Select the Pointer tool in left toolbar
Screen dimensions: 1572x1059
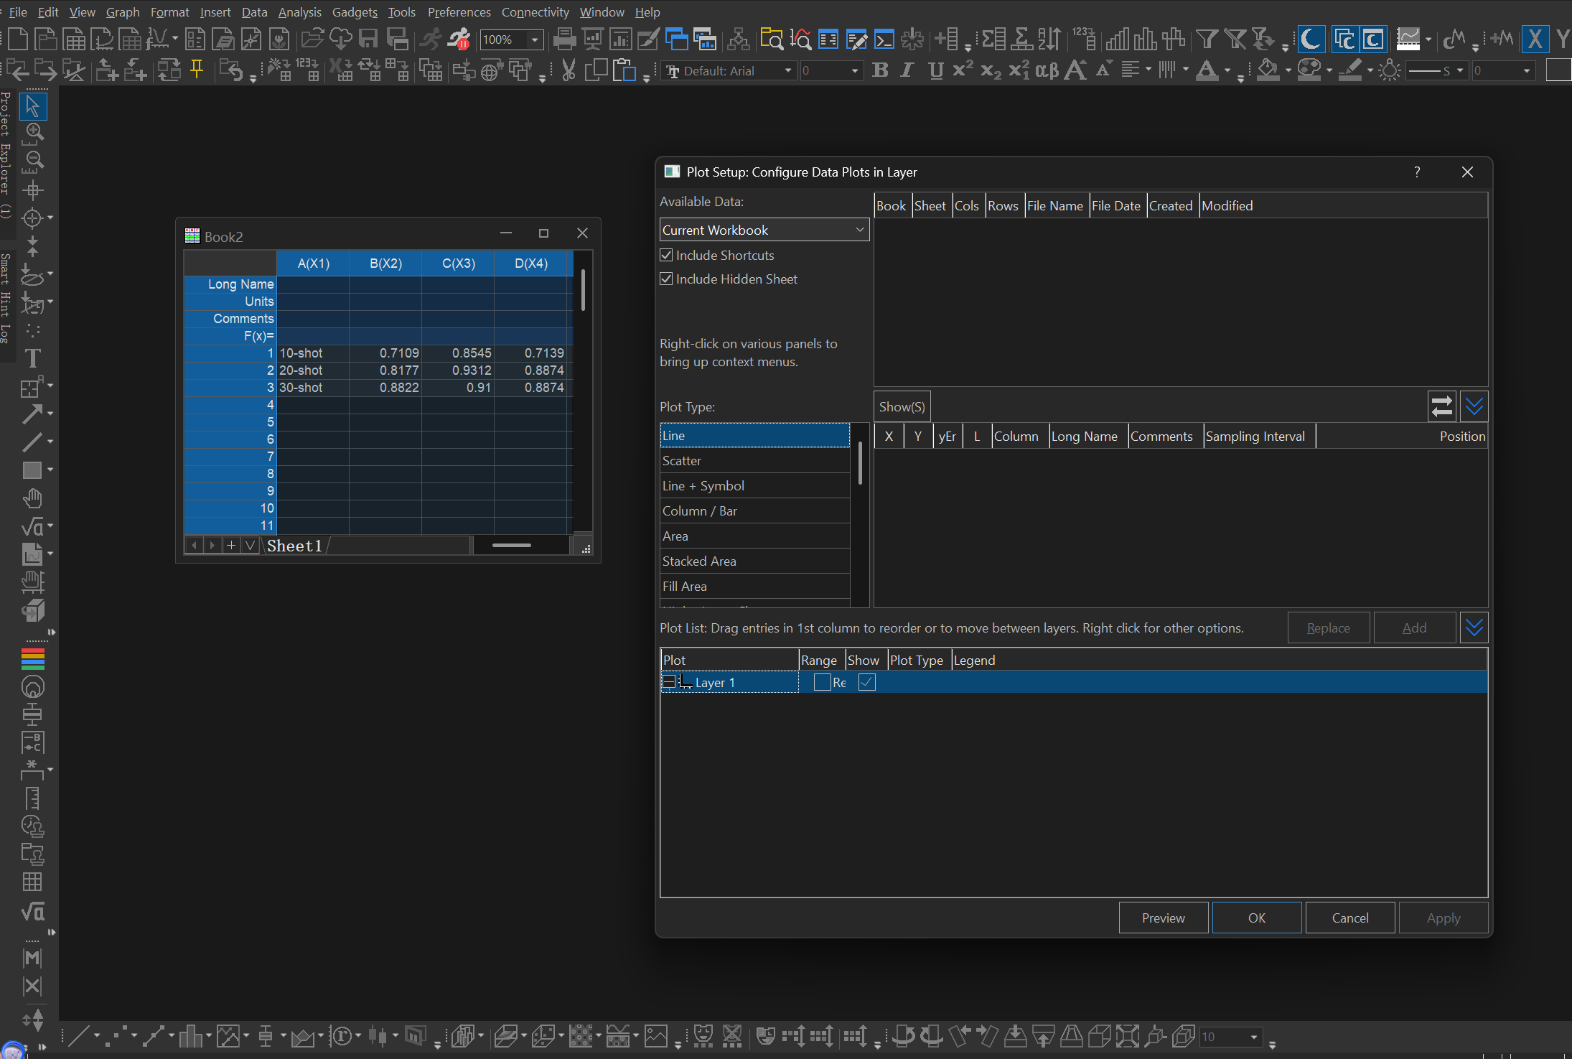pyautogui.click(x=32, y=106)
